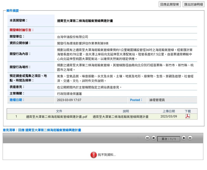Click the 回應此開發案 button
207x170 pixels.
pyautogui.click(x=170, y=4)
